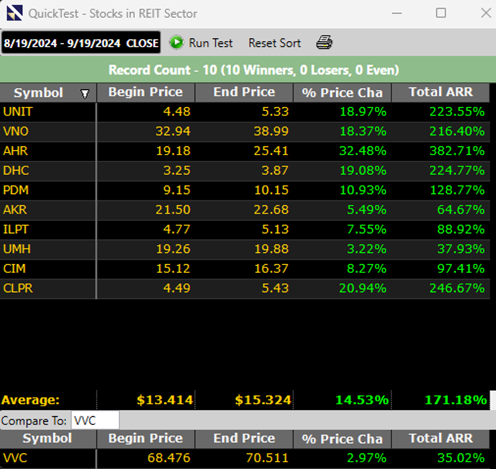Click the printer icon in toolbar
Viewport: 496px width, 469px height.
point(324,43)
